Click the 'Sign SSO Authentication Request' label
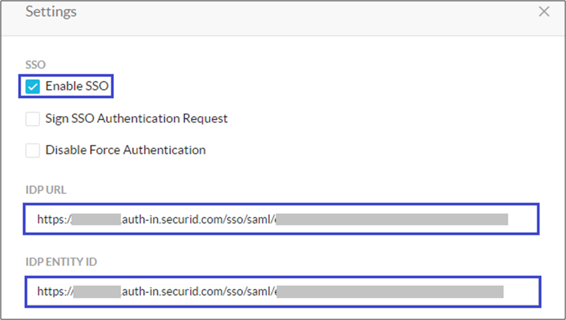Screen dimensions: 566x320 pyautogui.click(x=136, y=119)
